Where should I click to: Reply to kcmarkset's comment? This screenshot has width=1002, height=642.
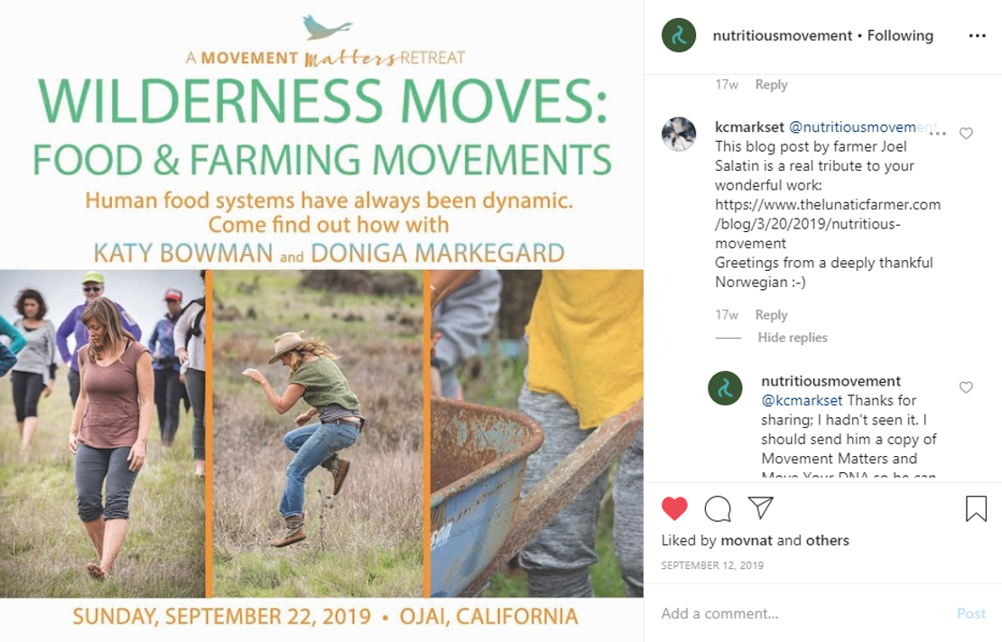pyautogui.click(x=771, y=315)
